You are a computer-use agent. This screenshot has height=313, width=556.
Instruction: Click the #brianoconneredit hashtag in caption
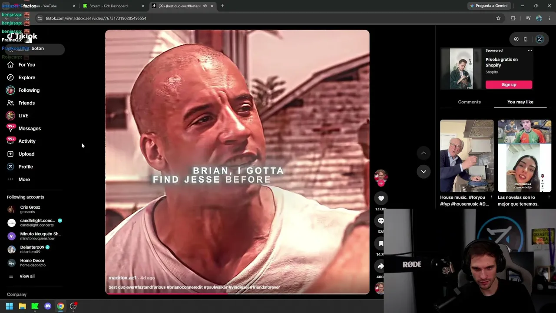(x=185, y=287)
